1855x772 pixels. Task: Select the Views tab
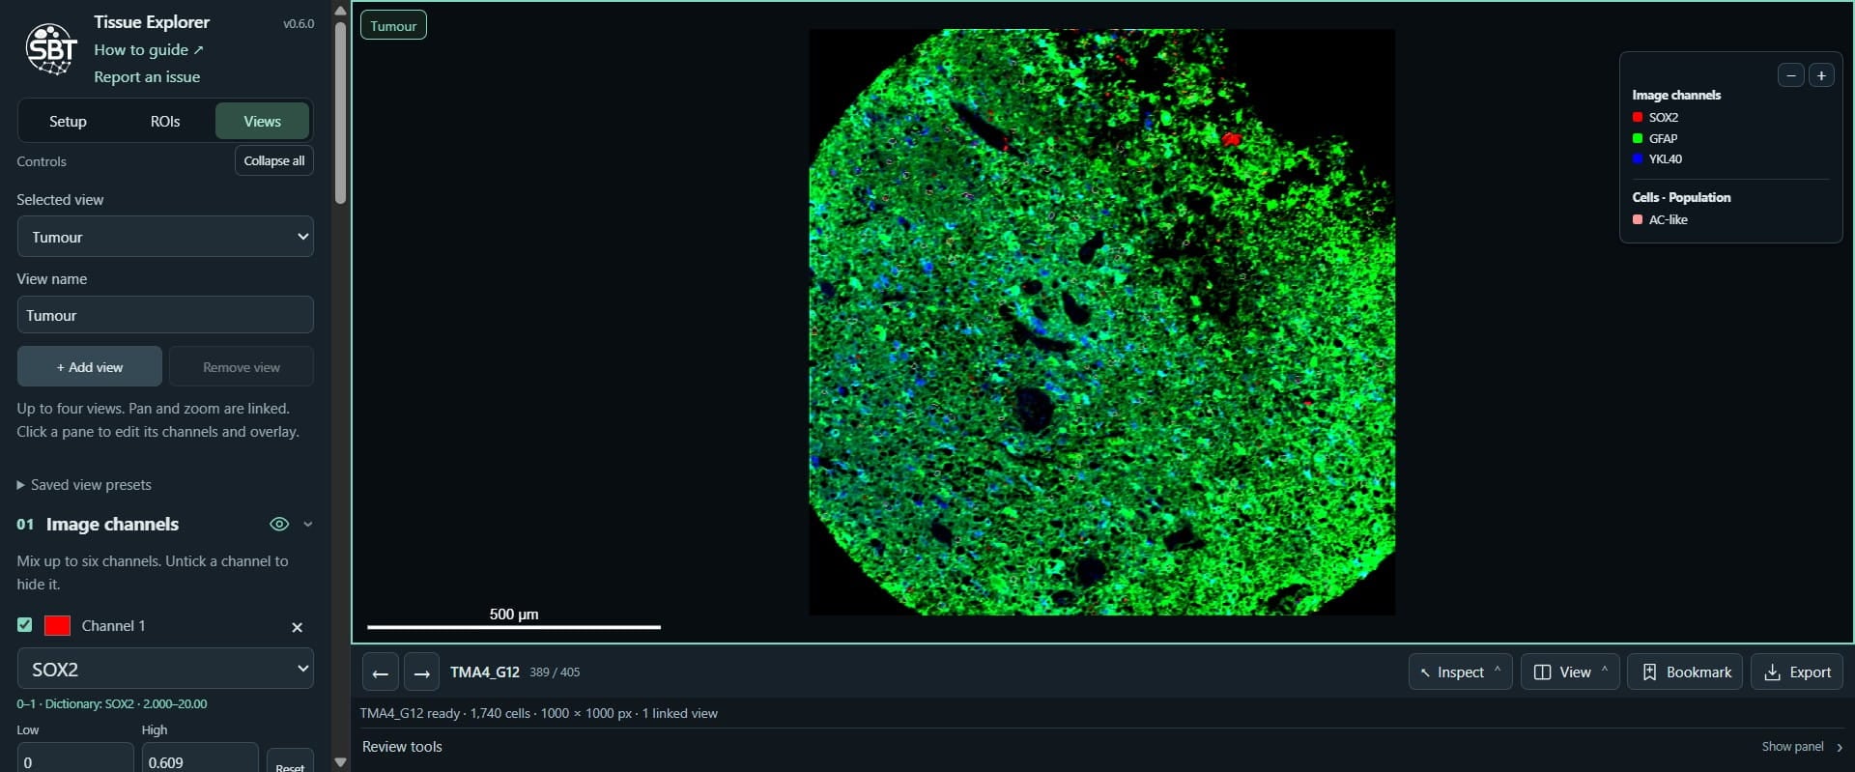point(263,121)
